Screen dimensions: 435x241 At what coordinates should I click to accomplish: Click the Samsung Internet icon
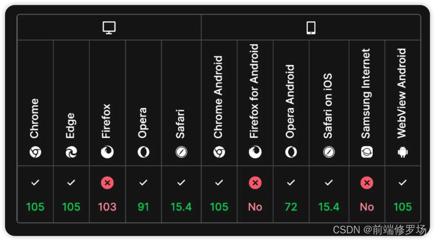pos(366,152)
